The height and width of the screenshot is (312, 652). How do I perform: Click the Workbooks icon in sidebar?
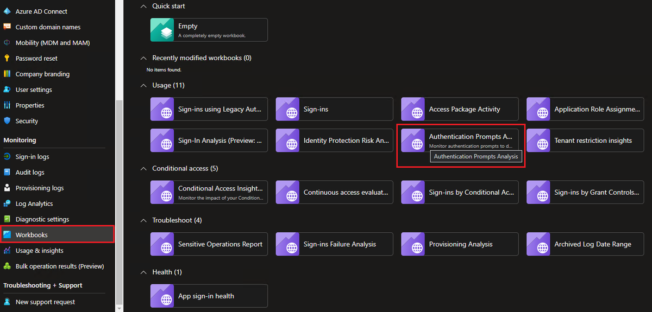[x=7, y=235]
